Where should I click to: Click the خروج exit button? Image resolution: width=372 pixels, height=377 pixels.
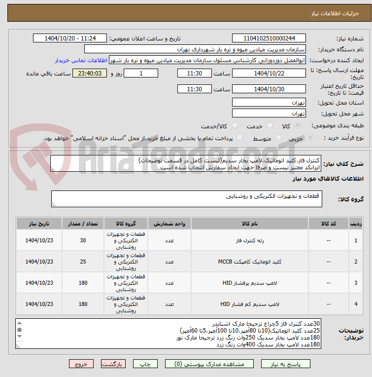tap(81, 364)
